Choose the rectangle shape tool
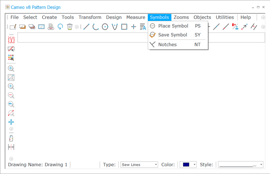This screenshot has width=270, height=174. (x=124, y=27)
